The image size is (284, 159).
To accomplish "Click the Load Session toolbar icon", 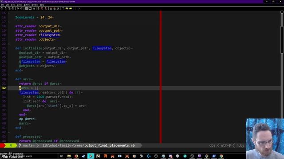I will pyautogui.click(x=51, y=8).
